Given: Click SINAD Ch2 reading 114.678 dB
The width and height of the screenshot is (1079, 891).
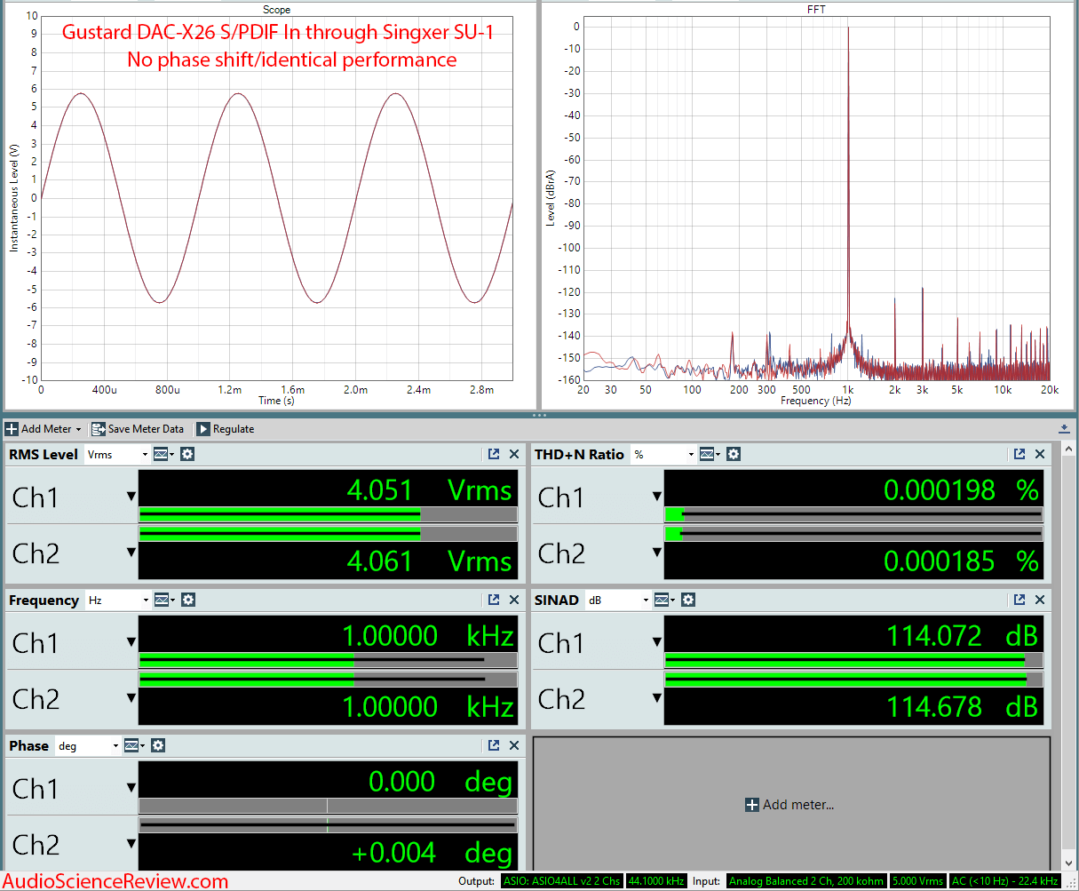Looking at the screenshot, I should pos(963,707).
